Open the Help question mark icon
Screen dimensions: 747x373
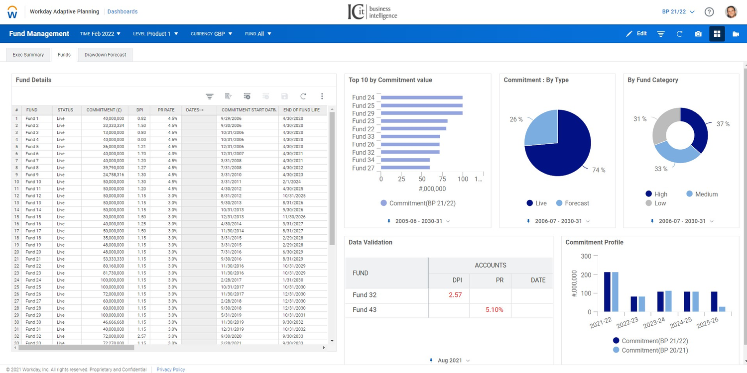point(709,11)
